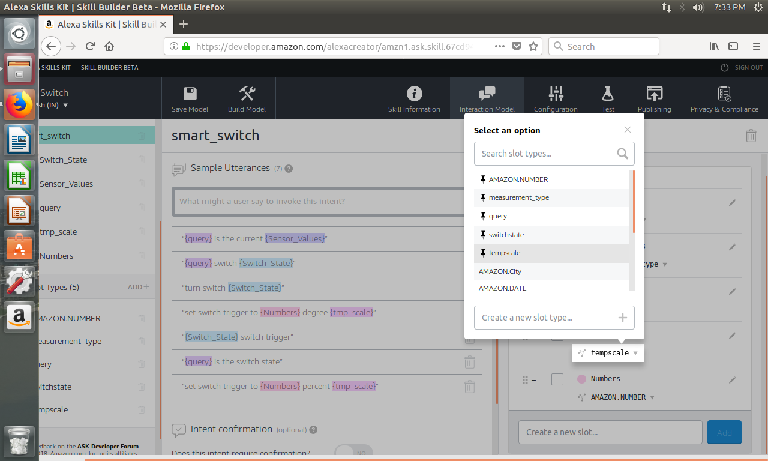Image resolution: width=768 pixels, height=461 pixels.
Task: Click the drag handle of the Numbers slot
Action: [x=525, y=380]
